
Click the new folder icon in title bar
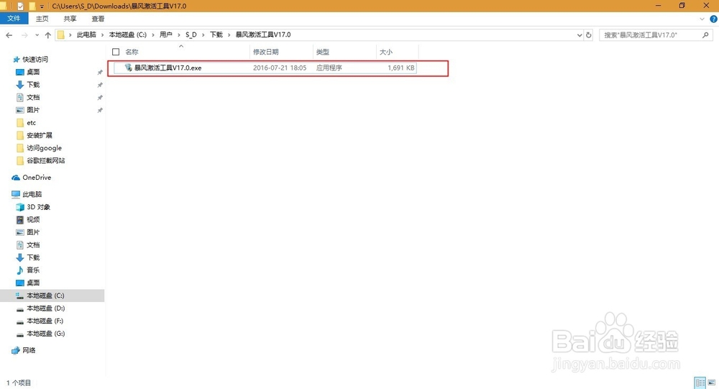(x=32, y=6)
